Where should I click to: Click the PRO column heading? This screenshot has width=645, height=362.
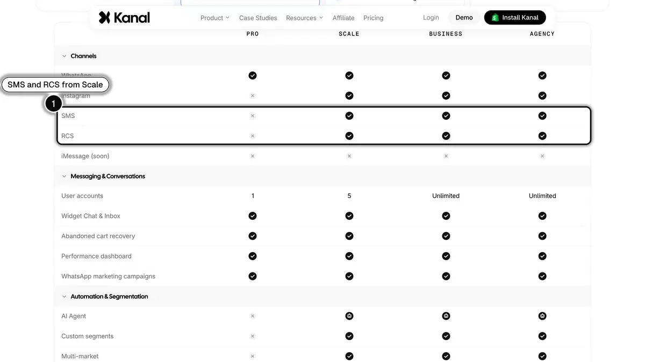tap(253, 34)
